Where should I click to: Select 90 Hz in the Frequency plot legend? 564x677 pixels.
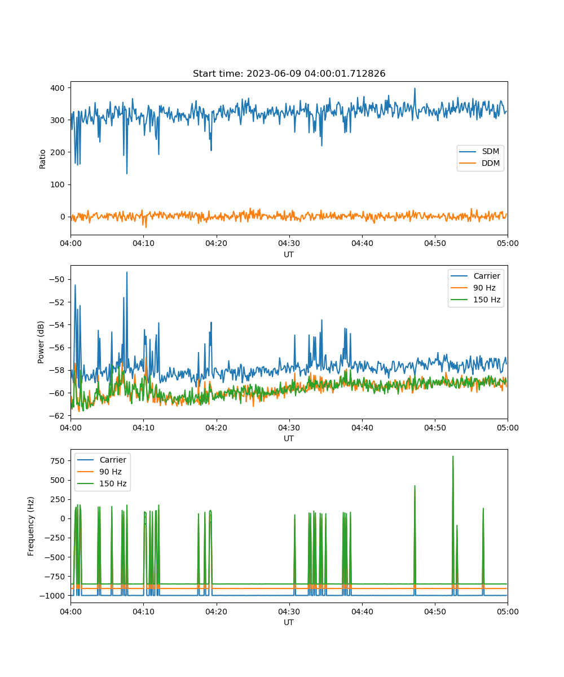pyautogui.click(x=100, y=472)
